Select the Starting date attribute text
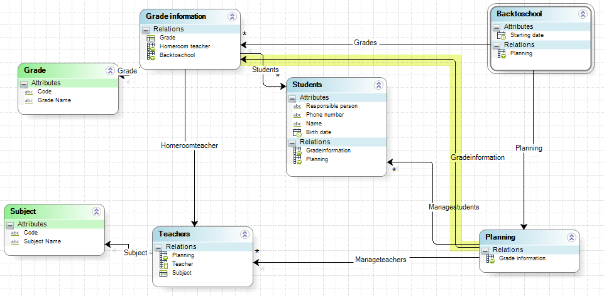The image size is (604, 296). click(527, 35)
